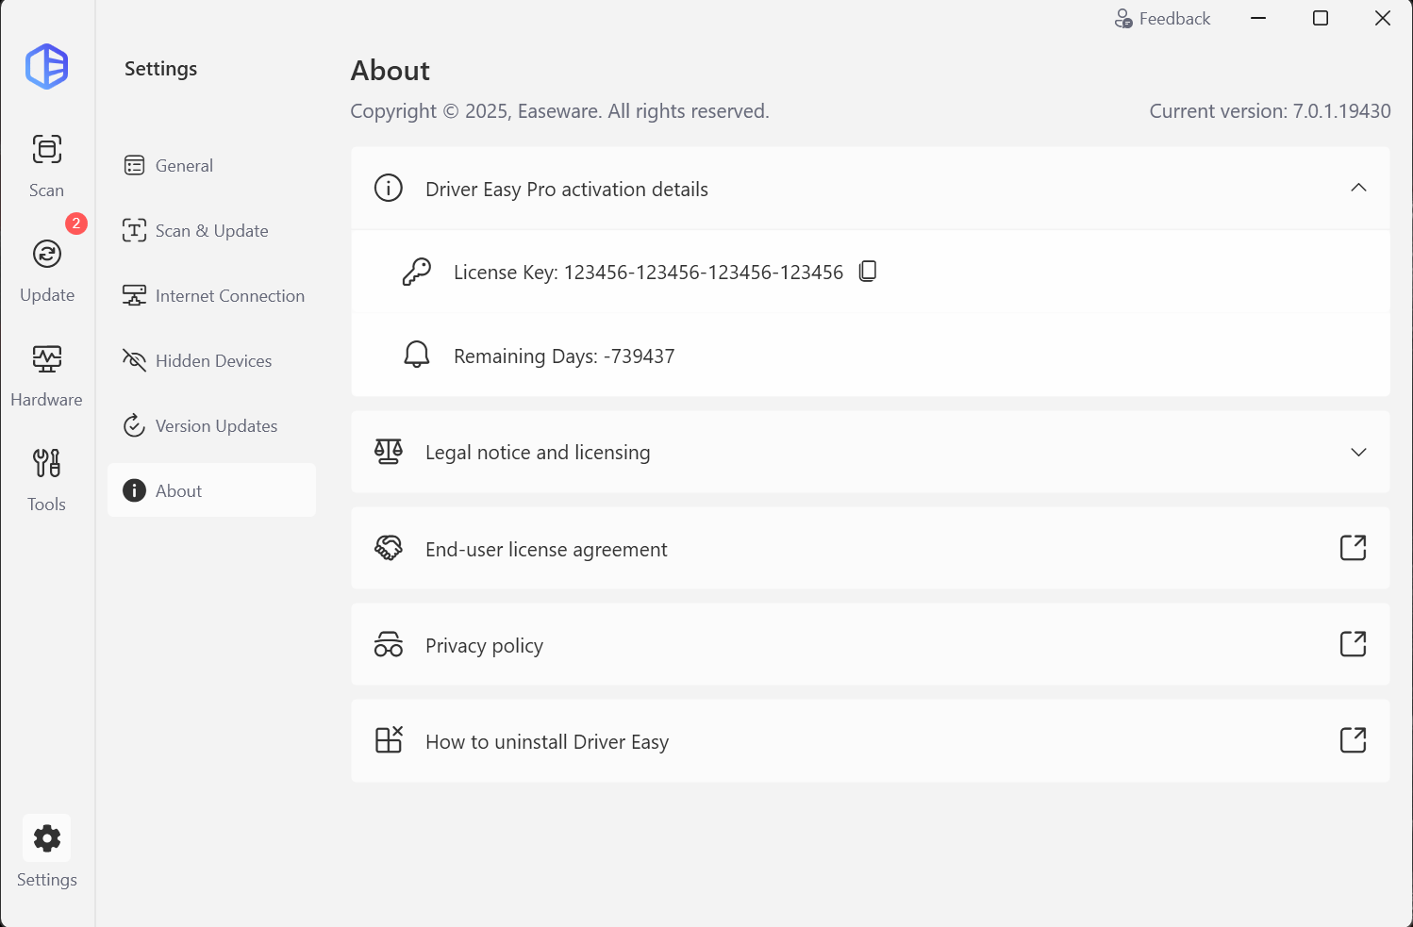Select Scan & Update settings page
Image resolution: width=1413 pixels, height=927 pixels.
[x=211, y=231]
